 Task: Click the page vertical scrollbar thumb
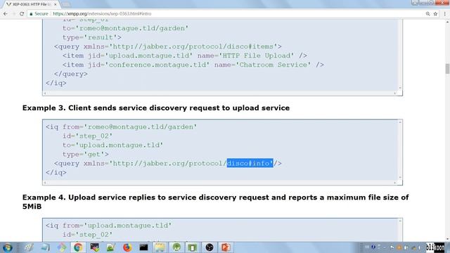[x=447, y=69]
